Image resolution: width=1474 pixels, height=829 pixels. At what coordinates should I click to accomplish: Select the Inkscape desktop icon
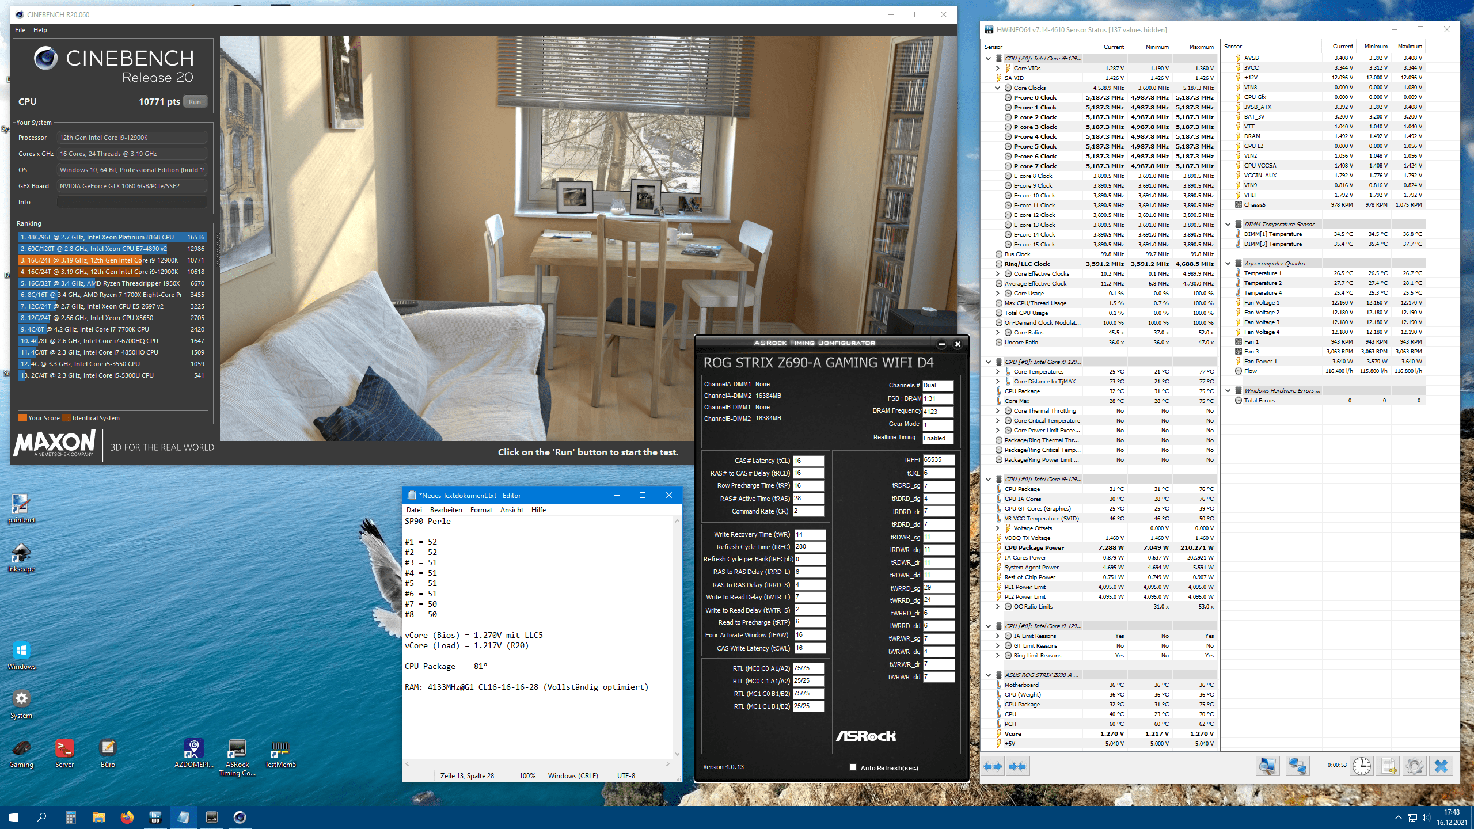21,558
